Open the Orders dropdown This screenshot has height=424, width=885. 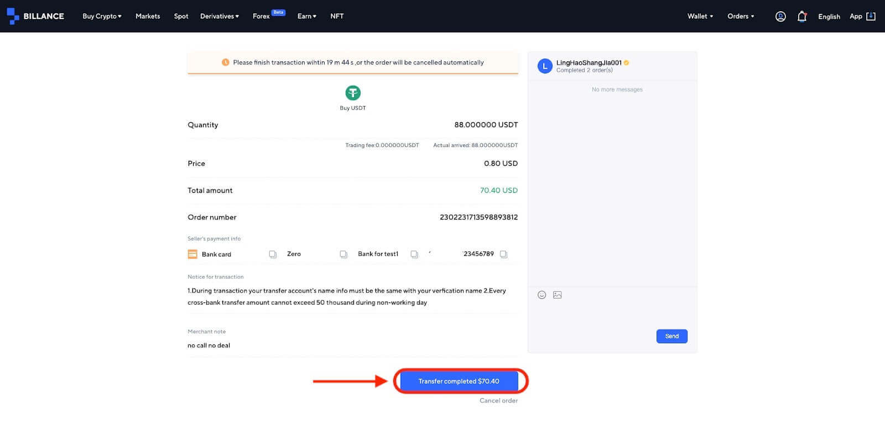coord(741,16)
